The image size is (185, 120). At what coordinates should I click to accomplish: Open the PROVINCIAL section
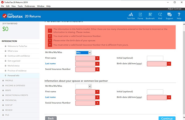pyautogui.click(x=20, y=100)
